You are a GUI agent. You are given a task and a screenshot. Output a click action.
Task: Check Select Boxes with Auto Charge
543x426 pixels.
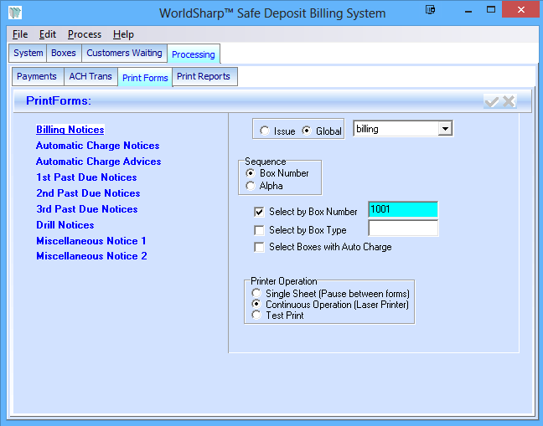point(260,247)
